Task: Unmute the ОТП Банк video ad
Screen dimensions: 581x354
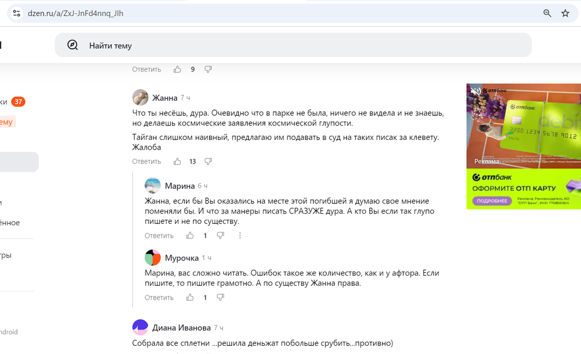Action: (476, 91)
